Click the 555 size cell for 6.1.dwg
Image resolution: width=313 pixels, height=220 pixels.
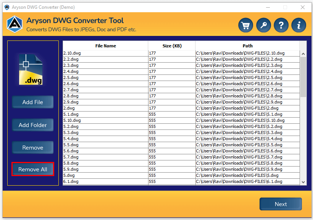[172, 182]
